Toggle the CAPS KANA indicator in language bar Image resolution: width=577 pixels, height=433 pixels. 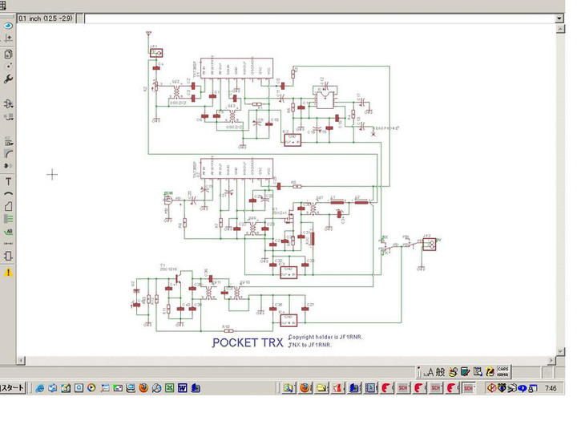pos(502,372)
